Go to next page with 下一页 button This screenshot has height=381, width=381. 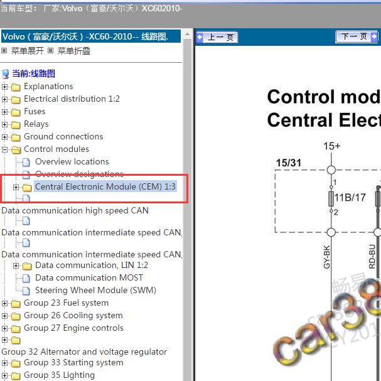coord(357,36)
